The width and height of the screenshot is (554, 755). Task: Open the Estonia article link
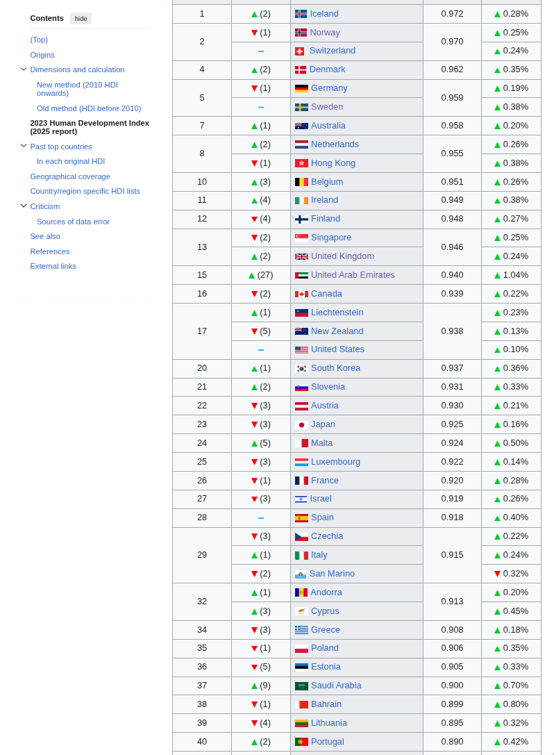pos(326,667)
